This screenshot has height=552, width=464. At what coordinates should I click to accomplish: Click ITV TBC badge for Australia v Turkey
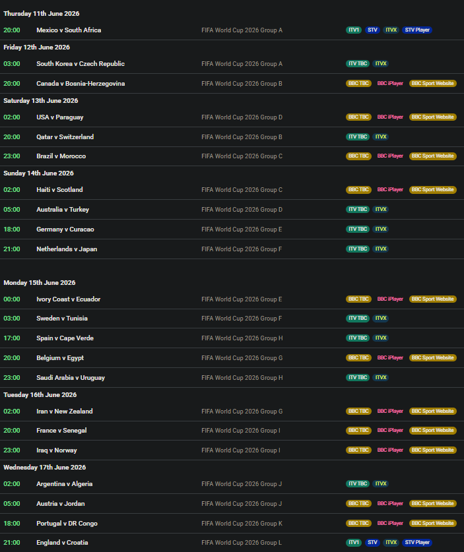point(358,209)
